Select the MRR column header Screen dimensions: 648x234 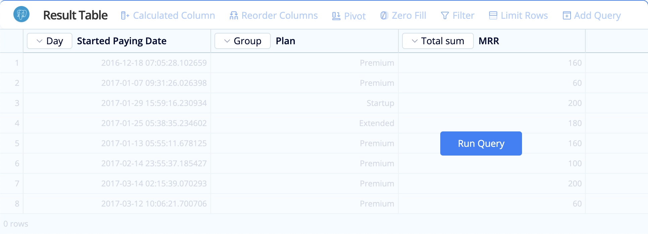click(489, 41)
